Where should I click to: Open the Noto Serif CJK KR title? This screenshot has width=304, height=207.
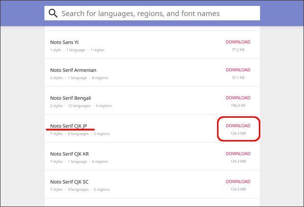tap(69, 154)
